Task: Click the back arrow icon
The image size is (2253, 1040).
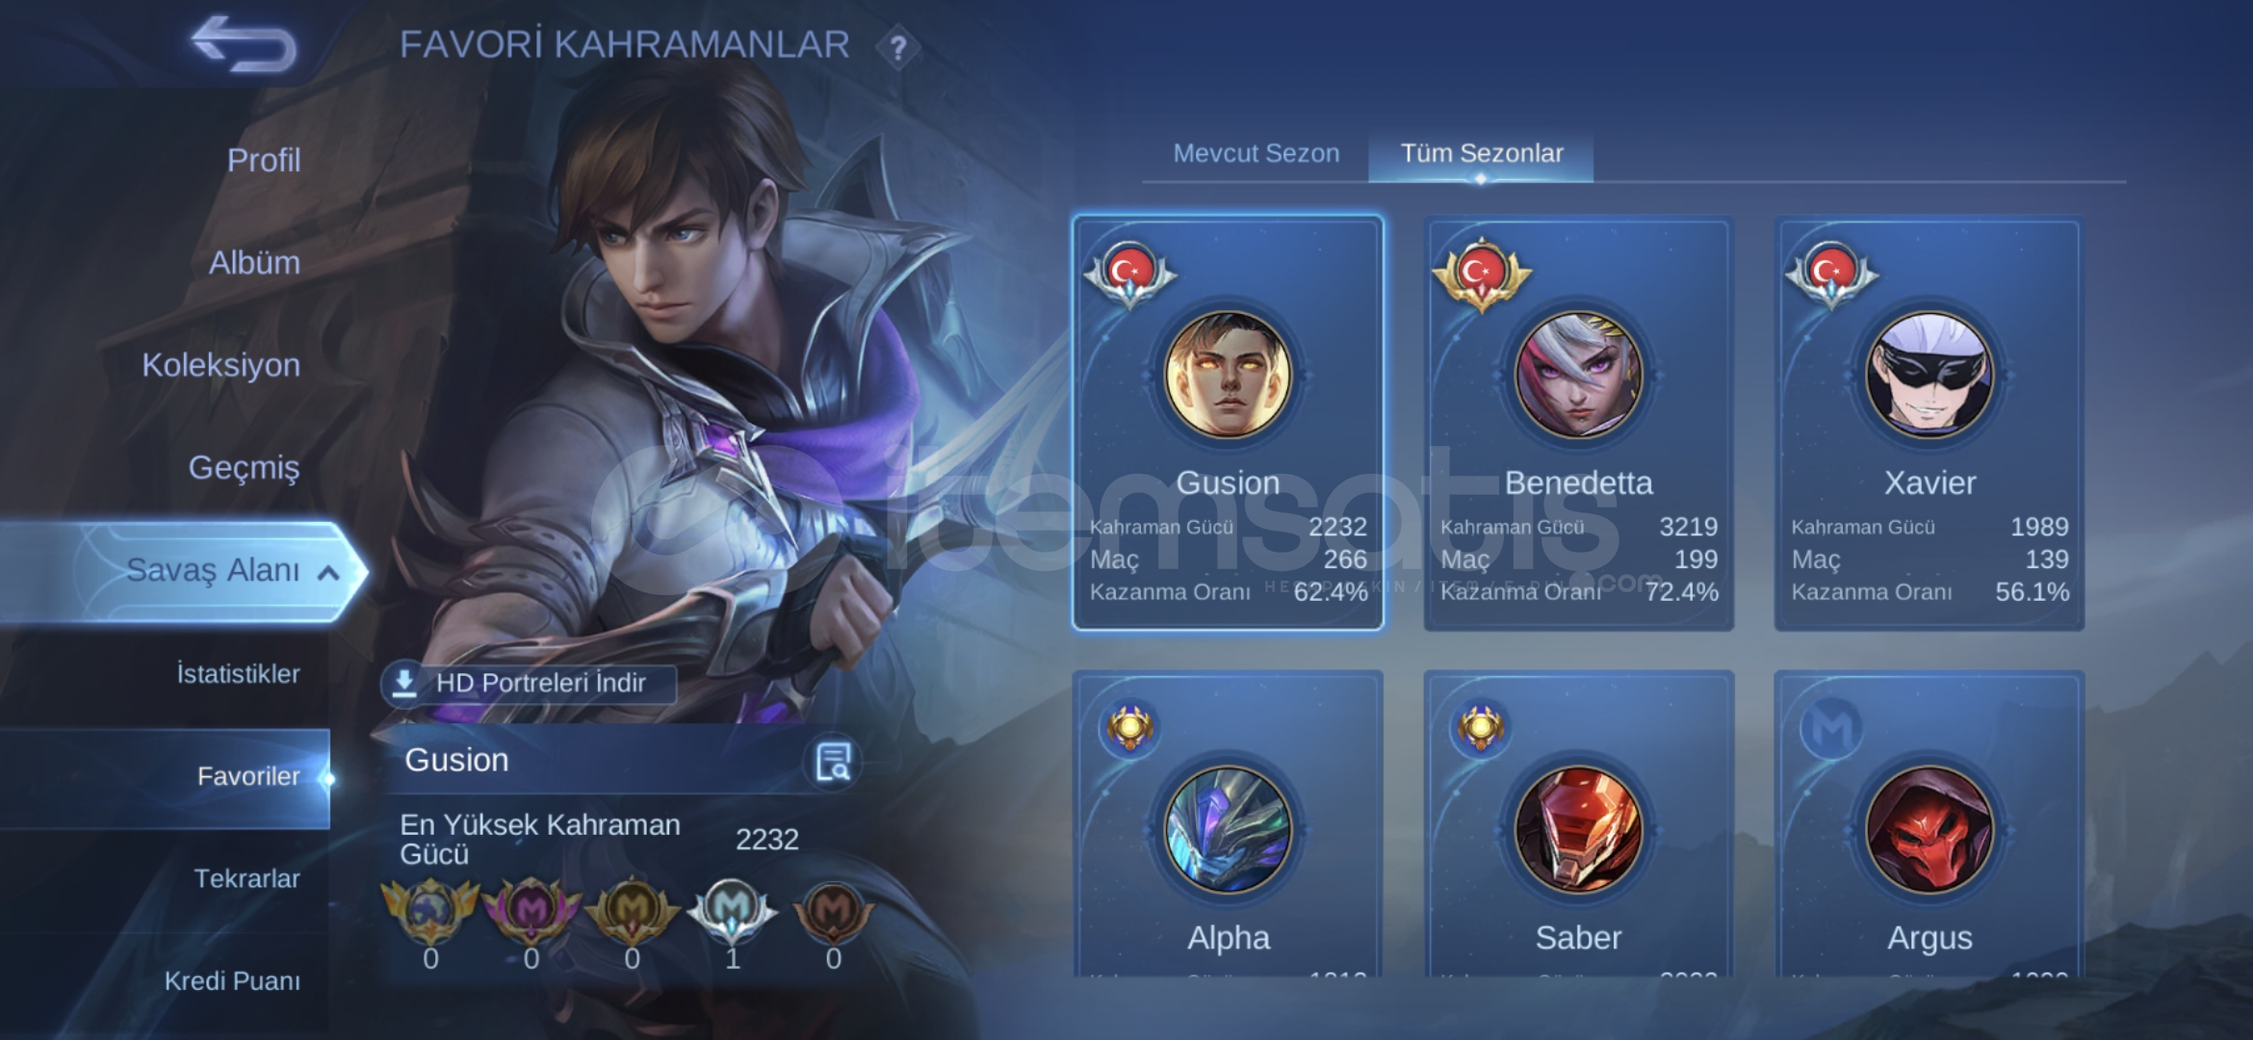Action: pyautogui.click(x=244, y=44)
